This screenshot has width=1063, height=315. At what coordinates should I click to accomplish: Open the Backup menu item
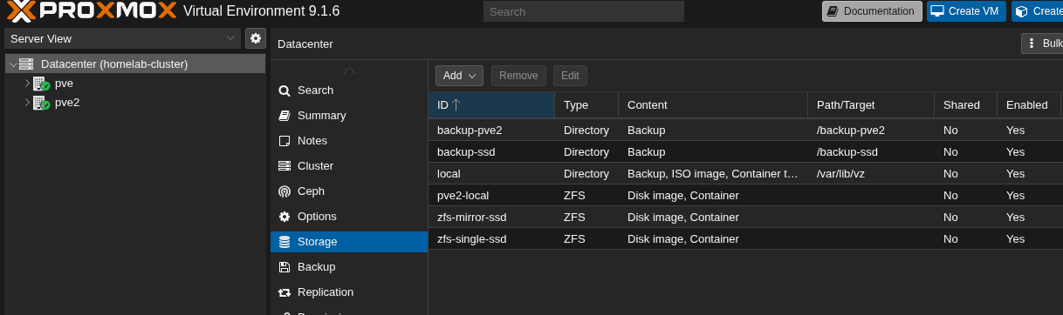(x=349, y=267)
